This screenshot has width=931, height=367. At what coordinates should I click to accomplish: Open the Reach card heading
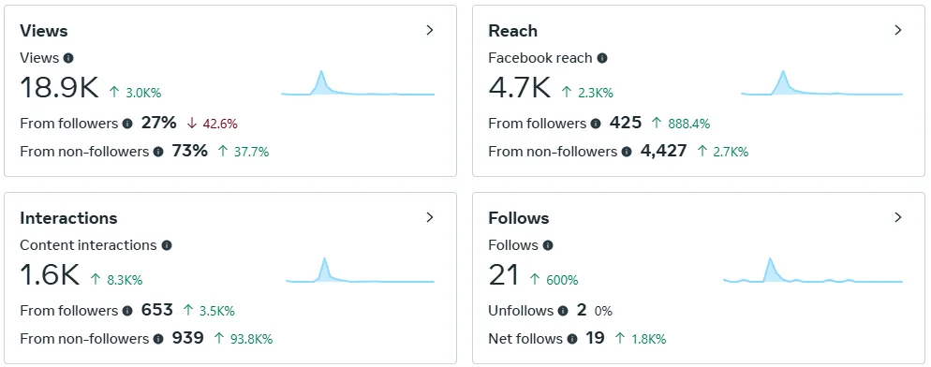tap(512, 31)
